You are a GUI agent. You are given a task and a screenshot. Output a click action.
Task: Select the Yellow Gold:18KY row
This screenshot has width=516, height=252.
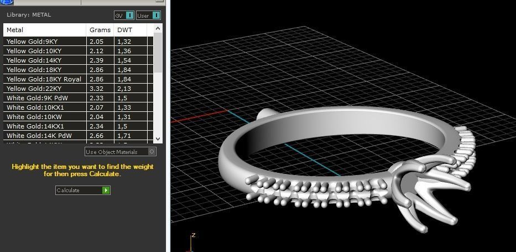click(x=79, y=69)
